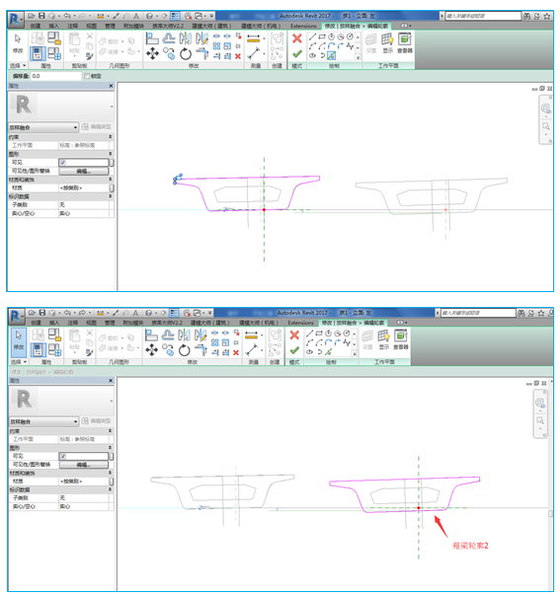Click the star favorites icon in upper title bar
The height and width of the screenshot is (595, 560).
coord(547,16)
